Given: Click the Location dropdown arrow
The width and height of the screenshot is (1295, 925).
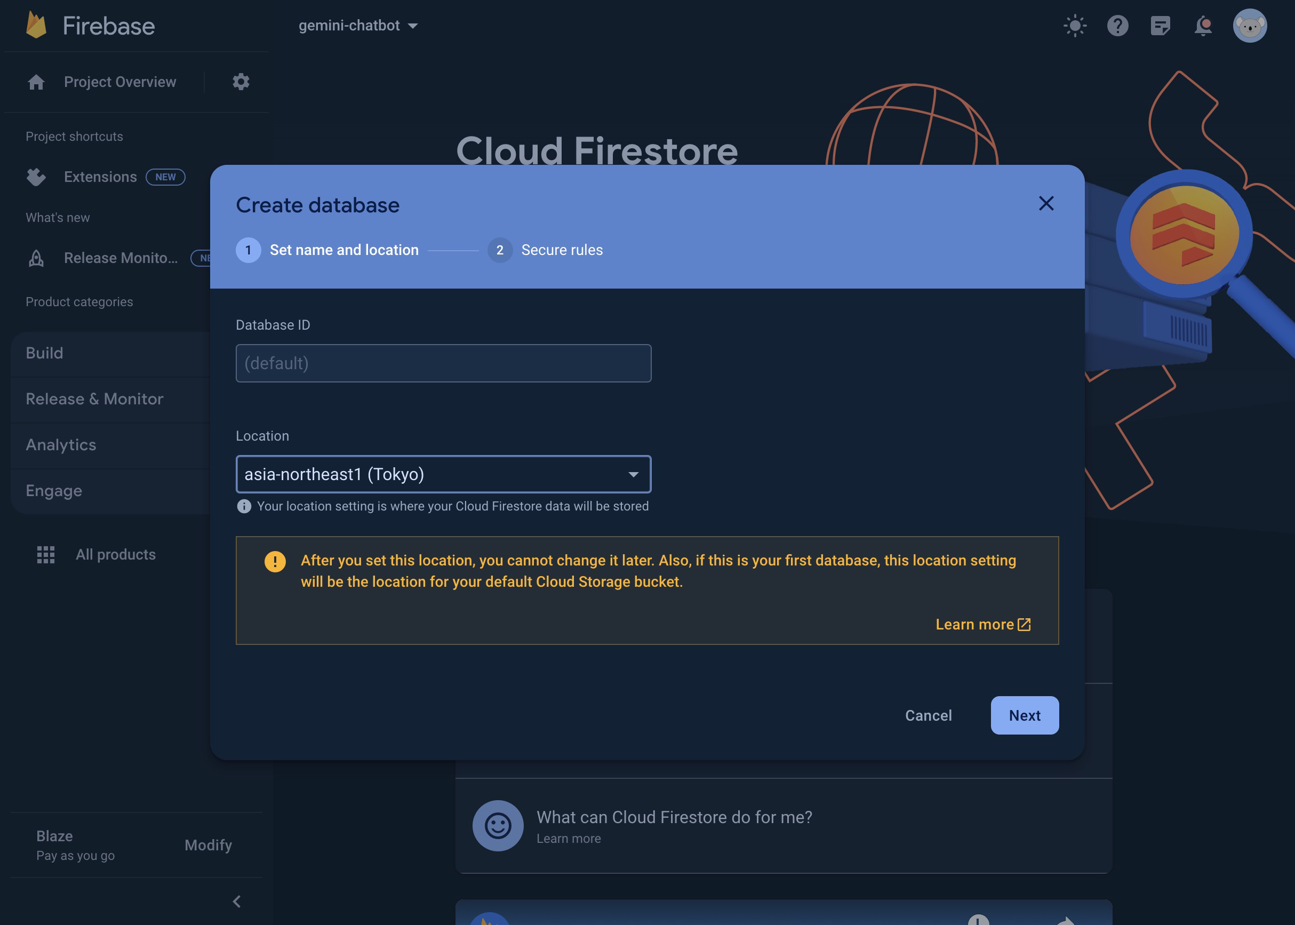Looking at the screenshot, I should [633, 474].
